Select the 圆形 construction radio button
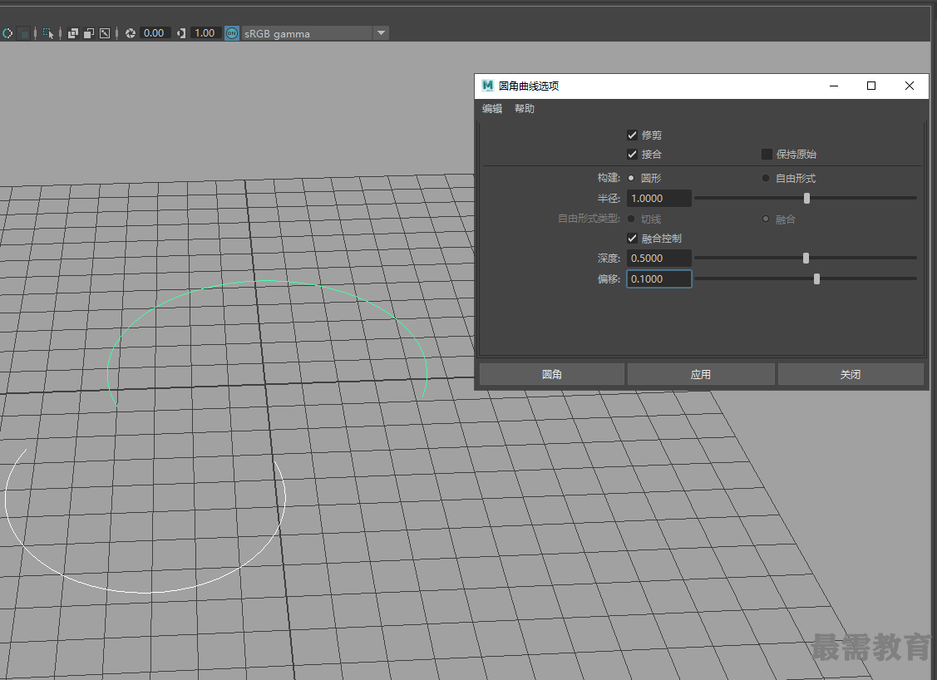 tap(631, 178)
